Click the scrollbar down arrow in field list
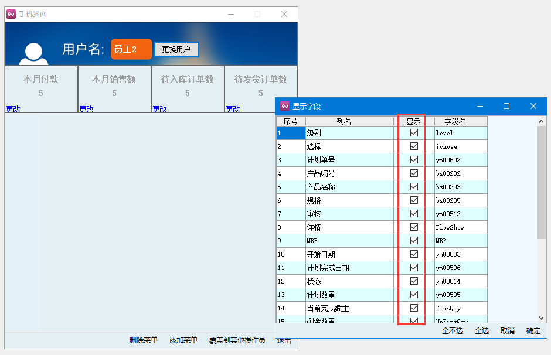This screenshot has width=551, height=355. coord(541,317)
